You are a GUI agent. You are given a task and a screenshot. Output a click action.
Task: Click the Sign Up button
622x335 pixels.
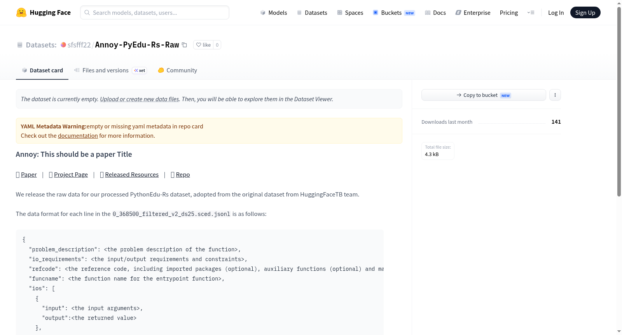(585, 12)
